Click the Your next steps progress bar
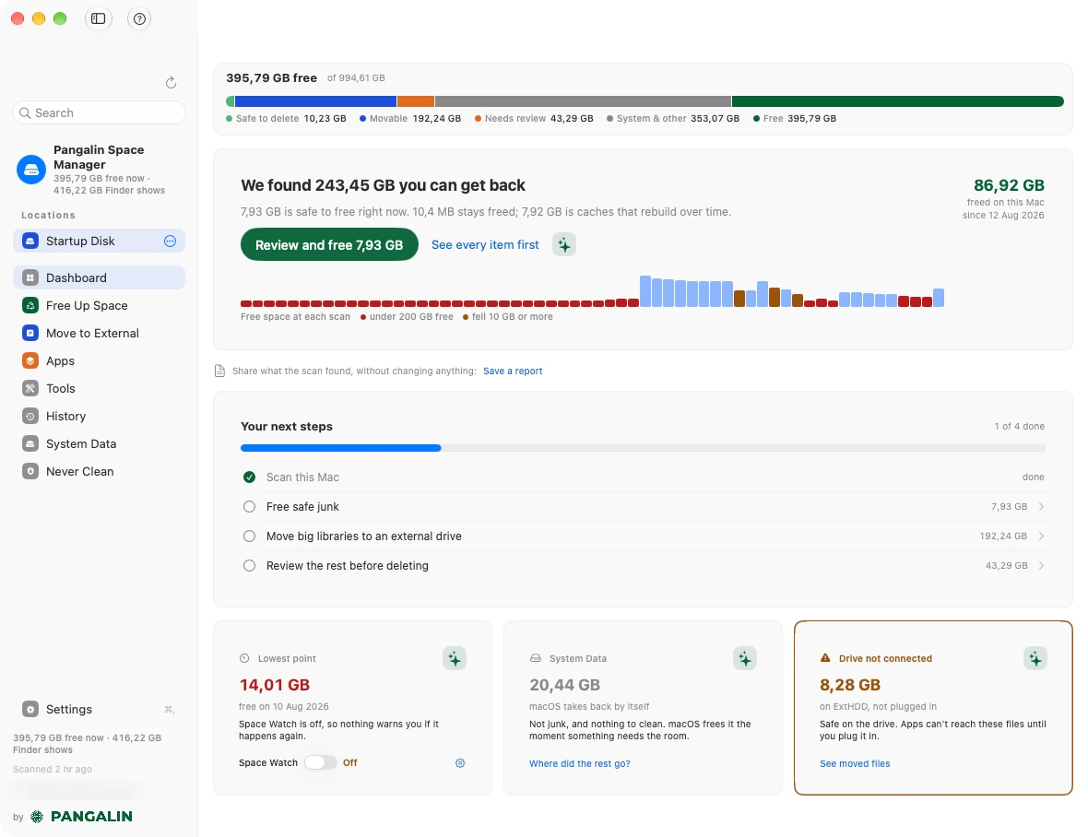The width and height of the screenshot is (1088, 837). coord(643,448)
